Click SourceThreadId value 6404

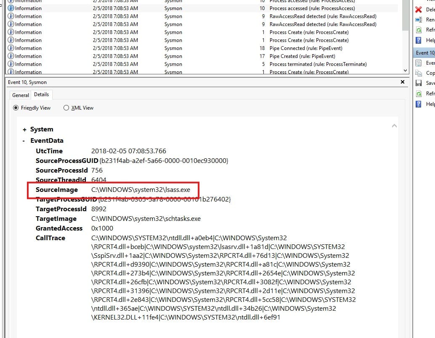[99, 180]
